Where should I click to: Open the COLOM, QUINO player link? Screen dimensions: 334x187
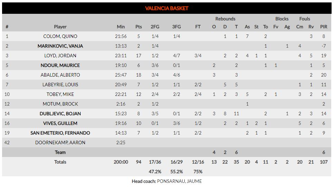coord(60,36)
